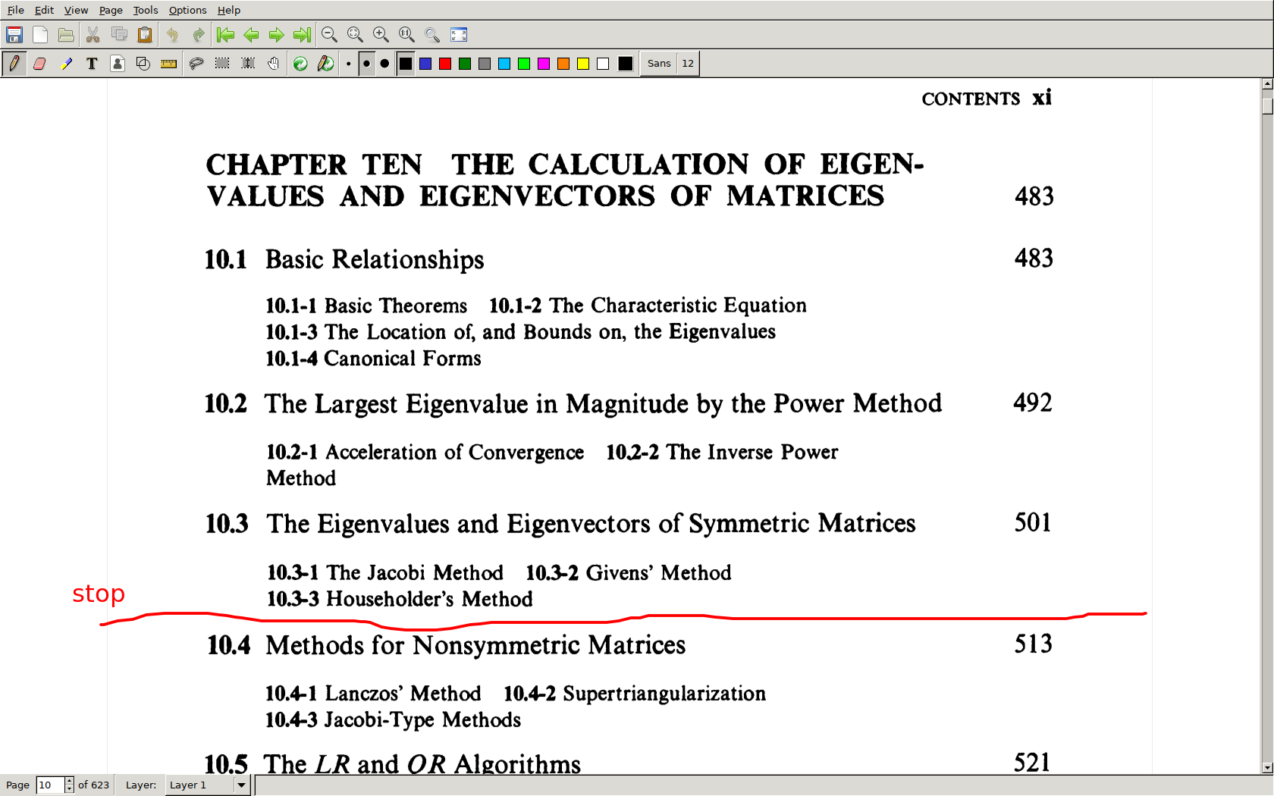
Task: Select the Eraser tool
Action: coord(39,64)
